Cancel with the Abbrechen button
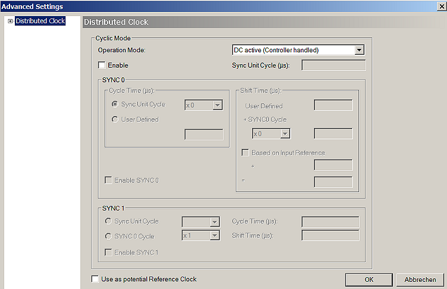The width and height of the screenshot is (447, 289). [420, 279]
